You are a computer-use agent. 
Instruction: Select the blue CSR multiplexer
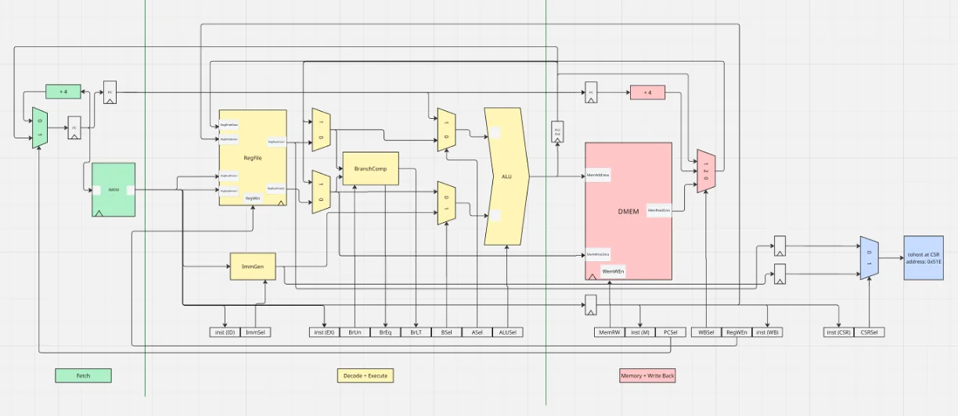[870, 256]
